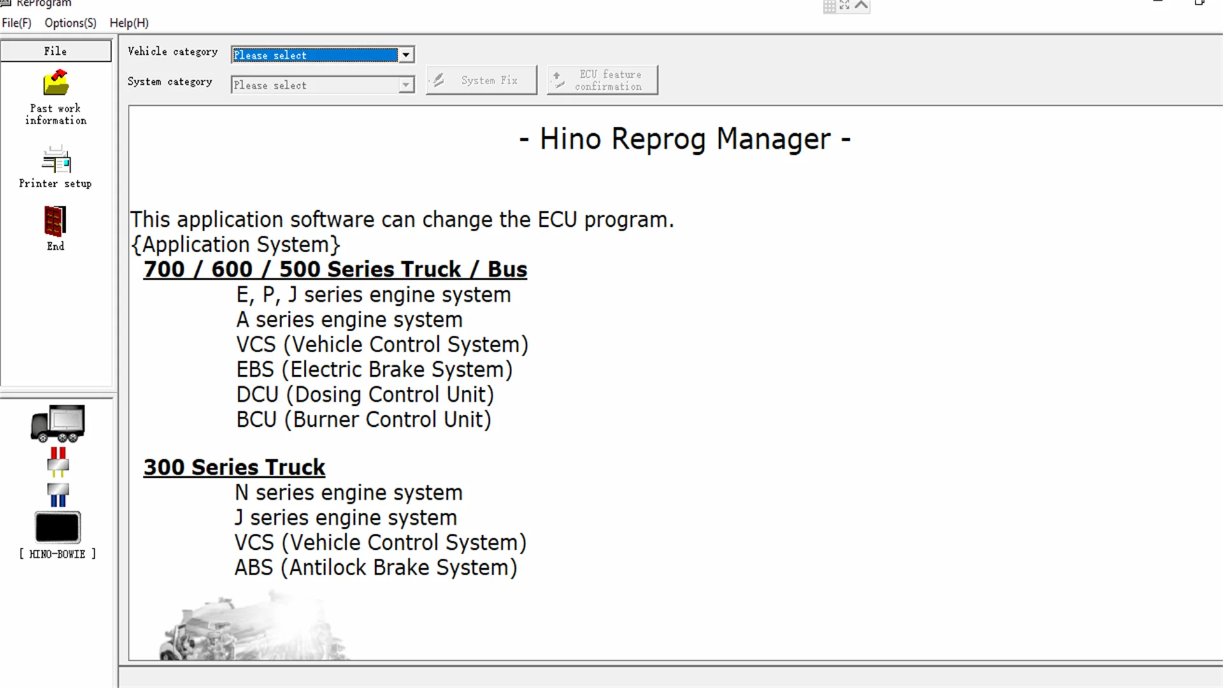
Task: Click ECU feature confirmation button
Action: point(603,80)
